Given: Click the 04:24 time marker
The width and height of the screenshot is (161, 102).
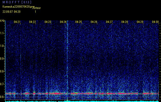Looking at the screenshot, I should (63, 22).
